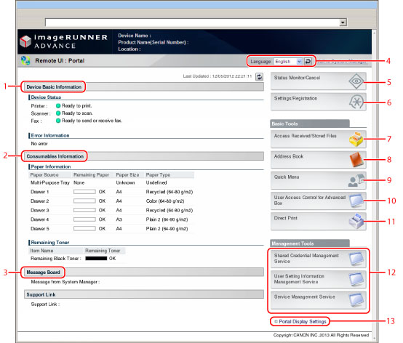Click the Portal Display Settings link
This screenshot has width=403, height=343.
303,321
